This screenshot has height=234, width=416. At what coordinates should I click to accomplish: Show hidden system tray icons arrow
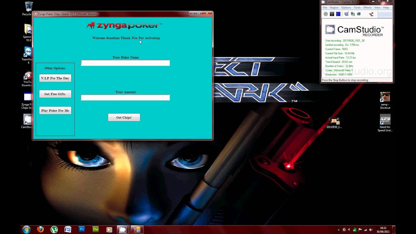click(x=338, y=230)
